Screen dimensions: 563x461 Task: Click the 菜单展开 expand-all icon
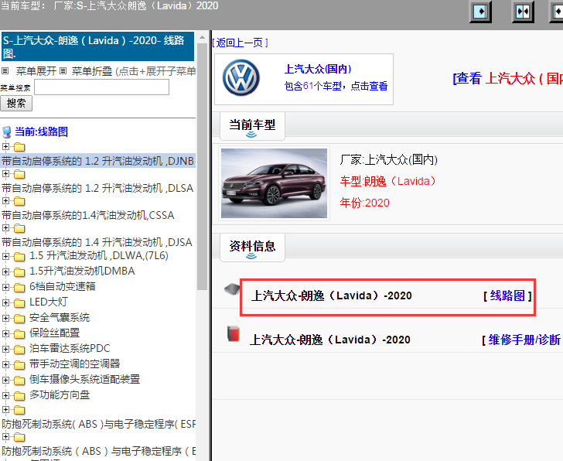[5, 71]
